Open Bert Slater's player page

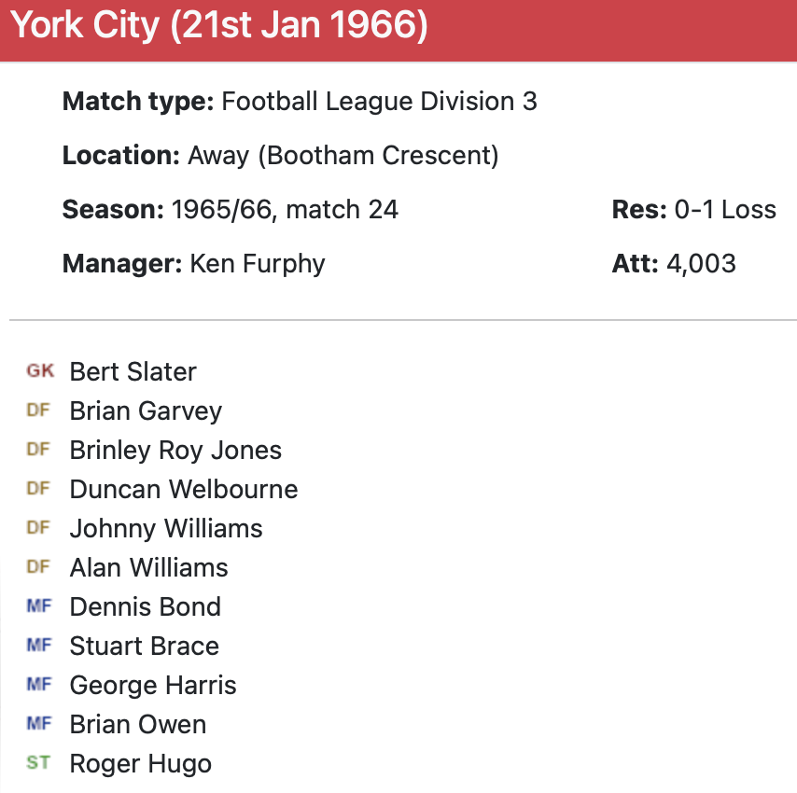coord(133,371)
